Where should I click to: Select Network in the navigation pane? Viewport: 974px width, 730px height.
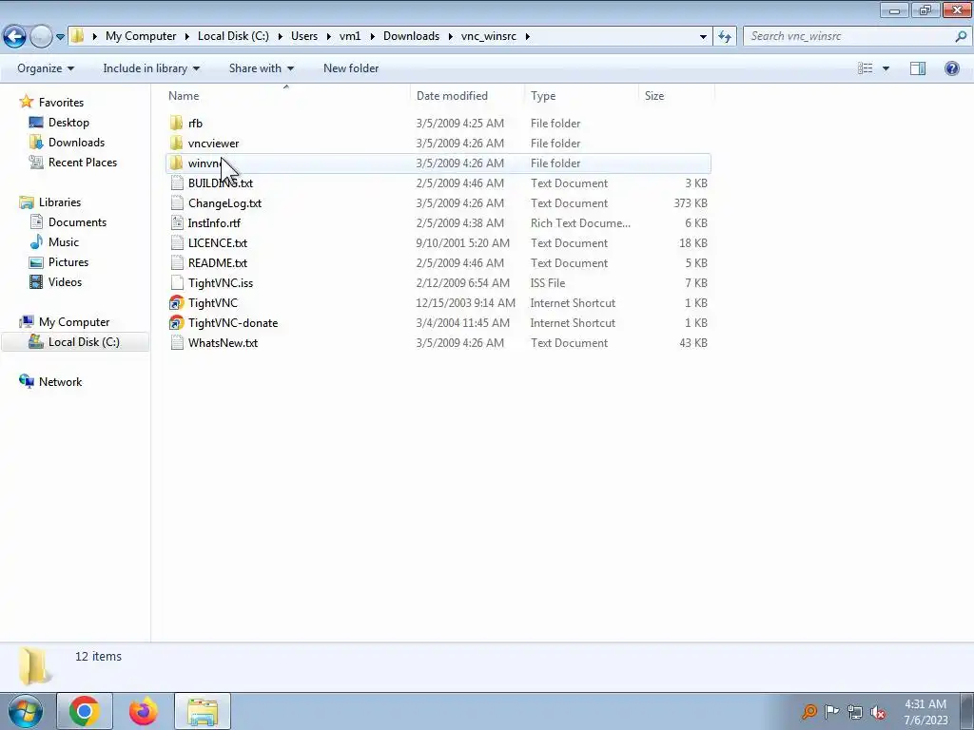tap(60, 382)
